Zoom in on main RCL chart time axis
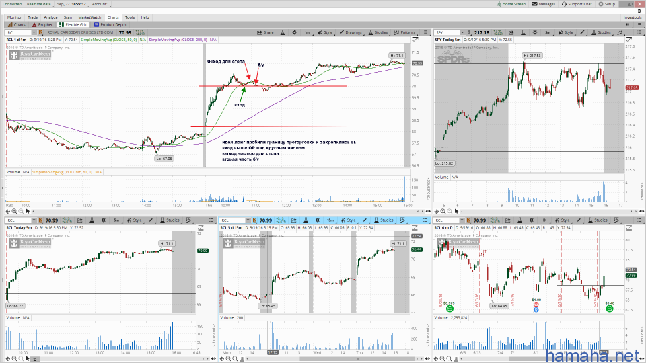This screenshot has width=646, height=363. click(14, 211)
